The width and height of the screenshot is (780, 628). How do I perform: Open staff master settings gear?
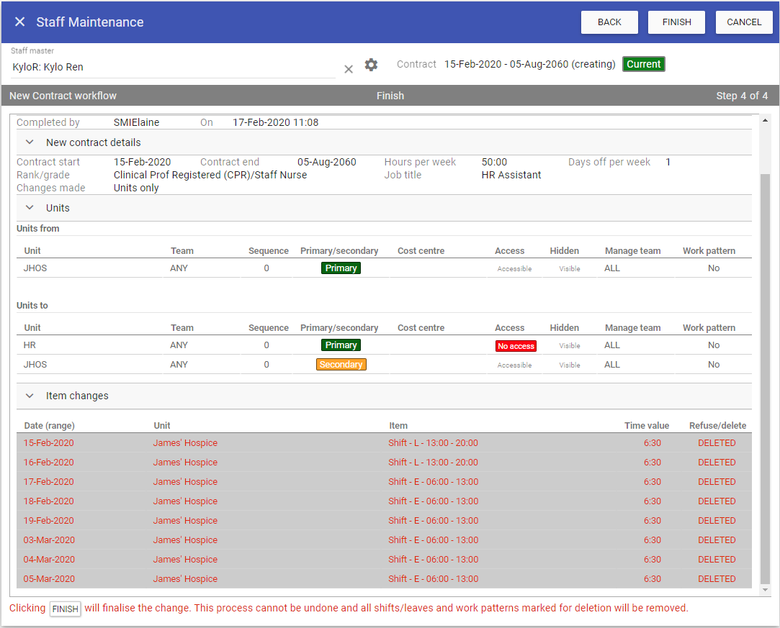371,65
